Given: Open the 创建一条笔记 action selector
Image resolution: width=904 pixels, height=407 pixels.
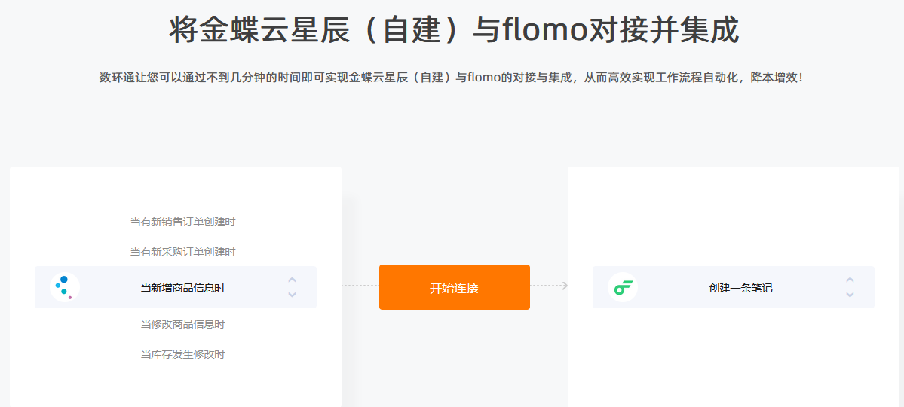Looking at the screenshot, I should (x=734, y=287).
